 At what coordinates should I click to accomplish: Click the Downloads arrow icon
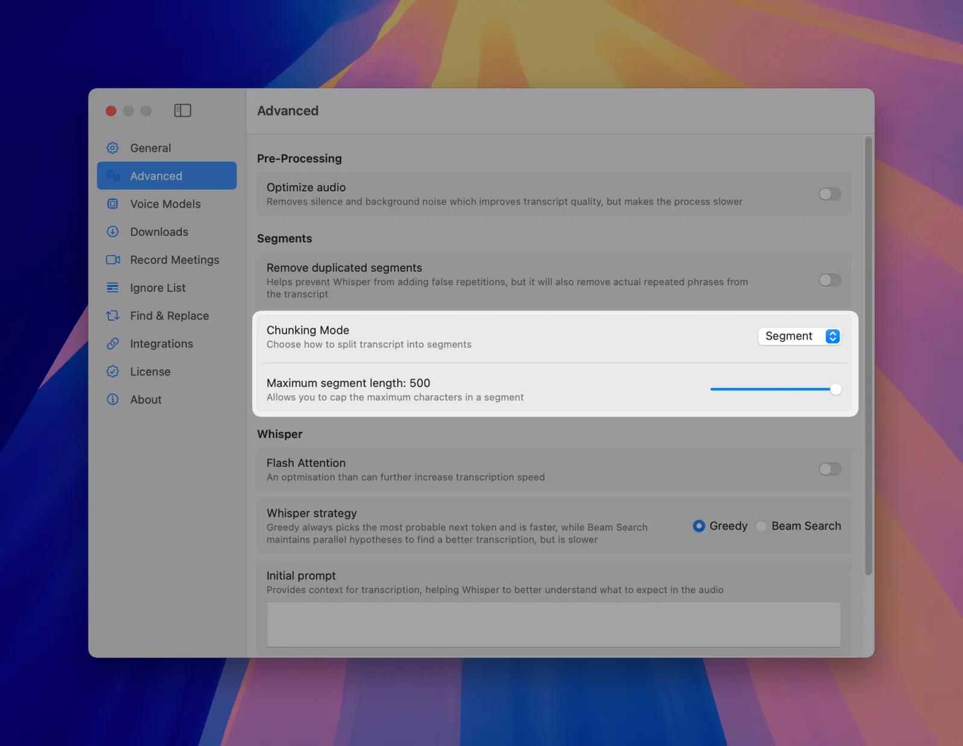(x=113, y=232)
